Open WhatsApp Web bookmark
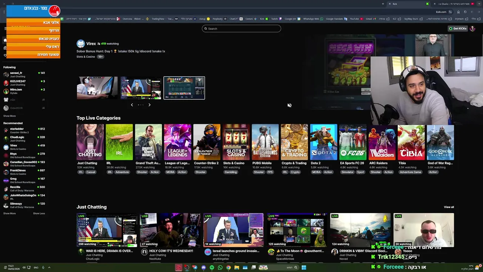Screen dimensions: 483x272 (x=312, y=19)
